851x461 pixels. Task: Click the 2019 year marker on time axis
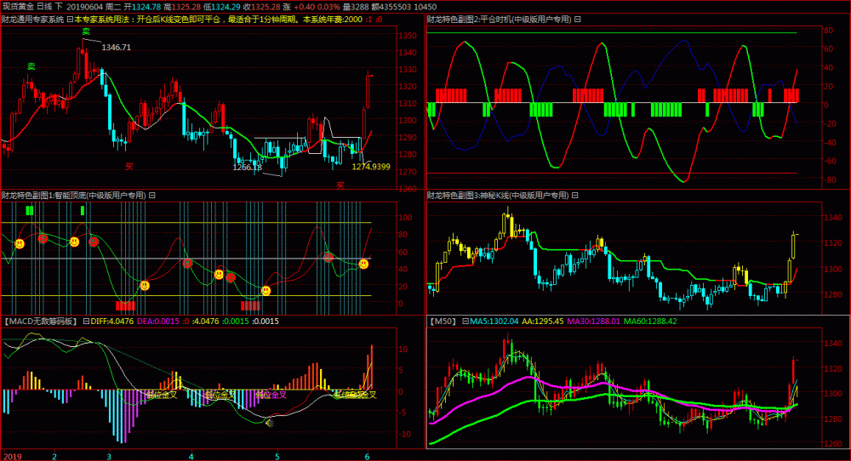coord(12,457)
